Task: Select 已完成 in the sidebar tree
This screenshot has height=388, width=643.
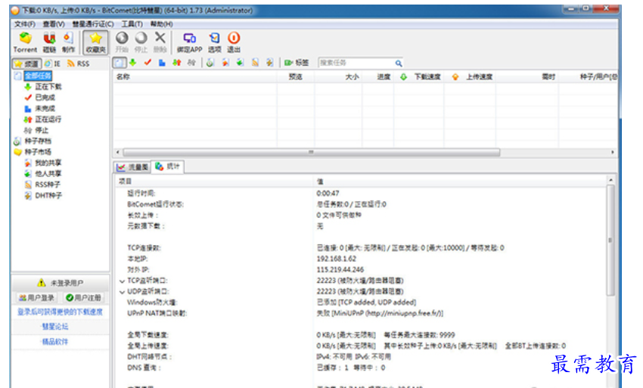Action: click(x=45, y=98)
